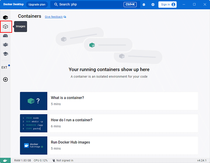Click the account avatar icon in Sign in
The image size is (210, 163).
pos(173,4)
